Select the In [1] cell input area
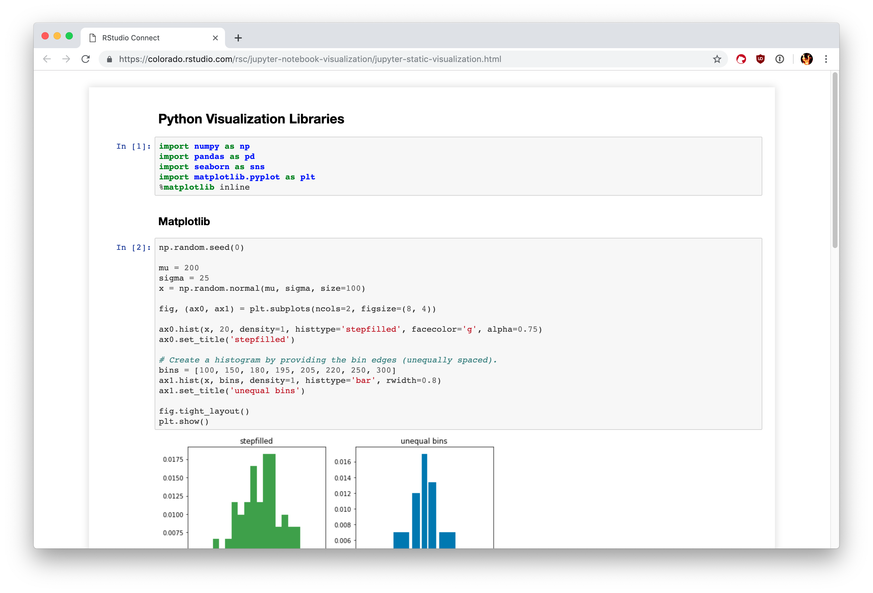 pyautogui.click(x=456, y=166)
